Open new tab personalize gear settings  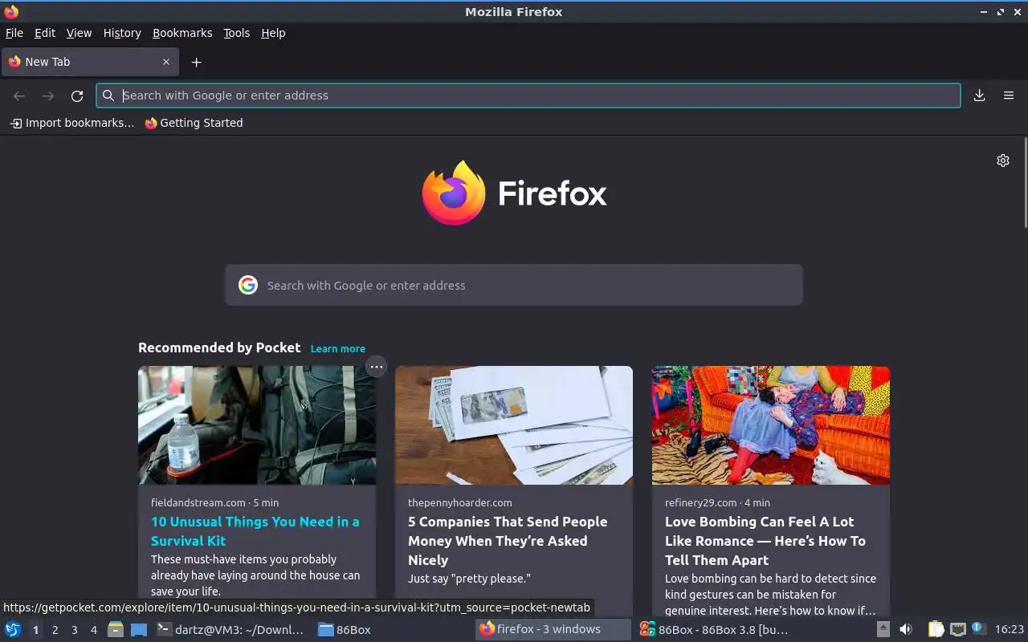click(1003, 160)
